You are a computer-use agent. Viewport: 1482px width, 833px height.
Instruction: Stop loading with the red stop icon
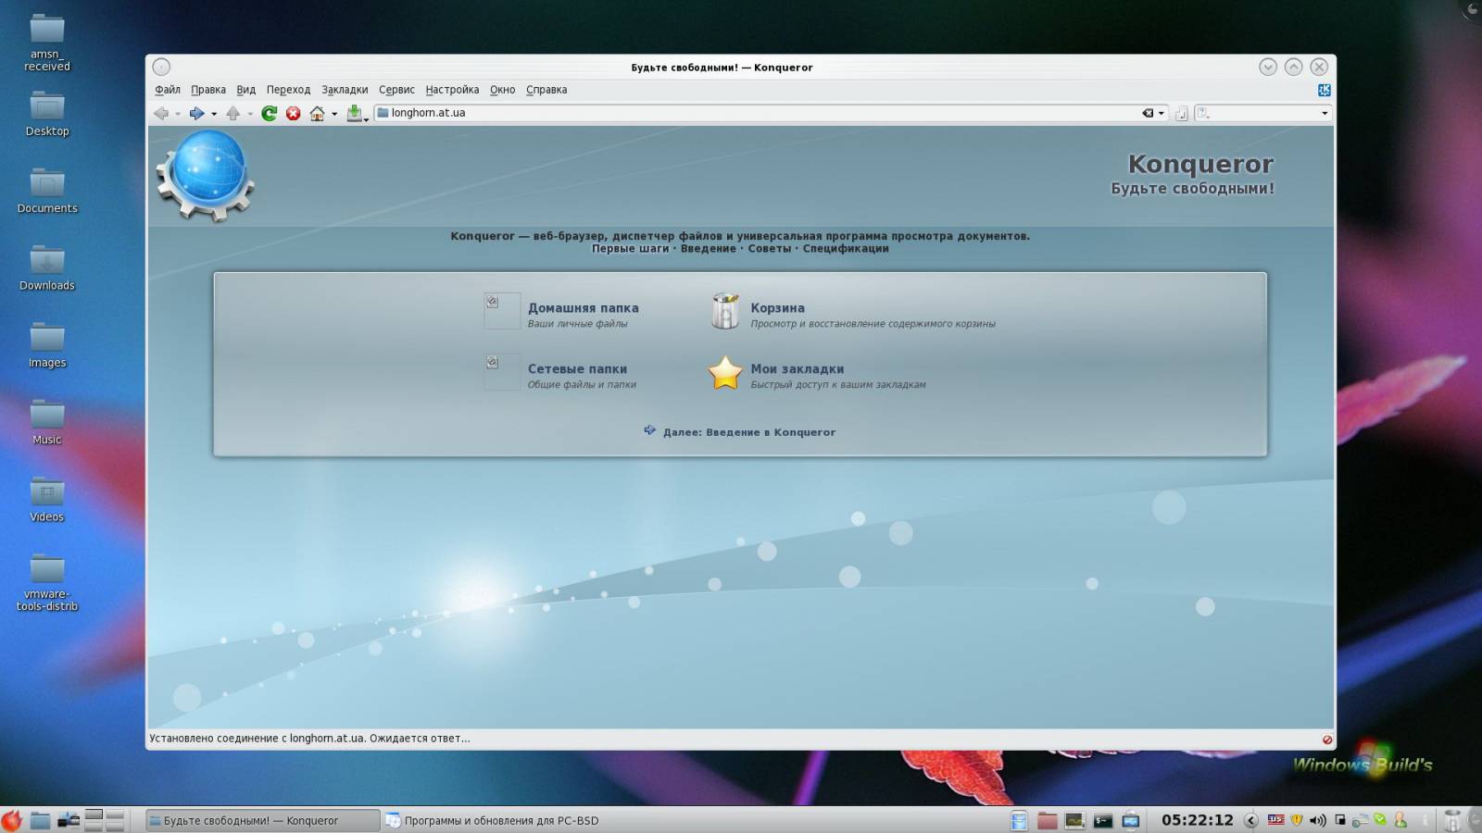(x=293, y=113)
